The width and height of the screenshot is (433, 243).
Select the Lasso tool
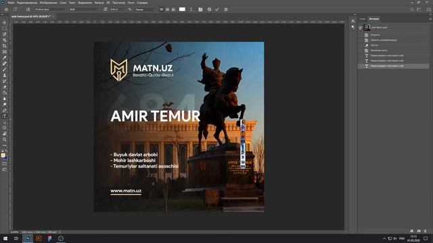point(5,34)
